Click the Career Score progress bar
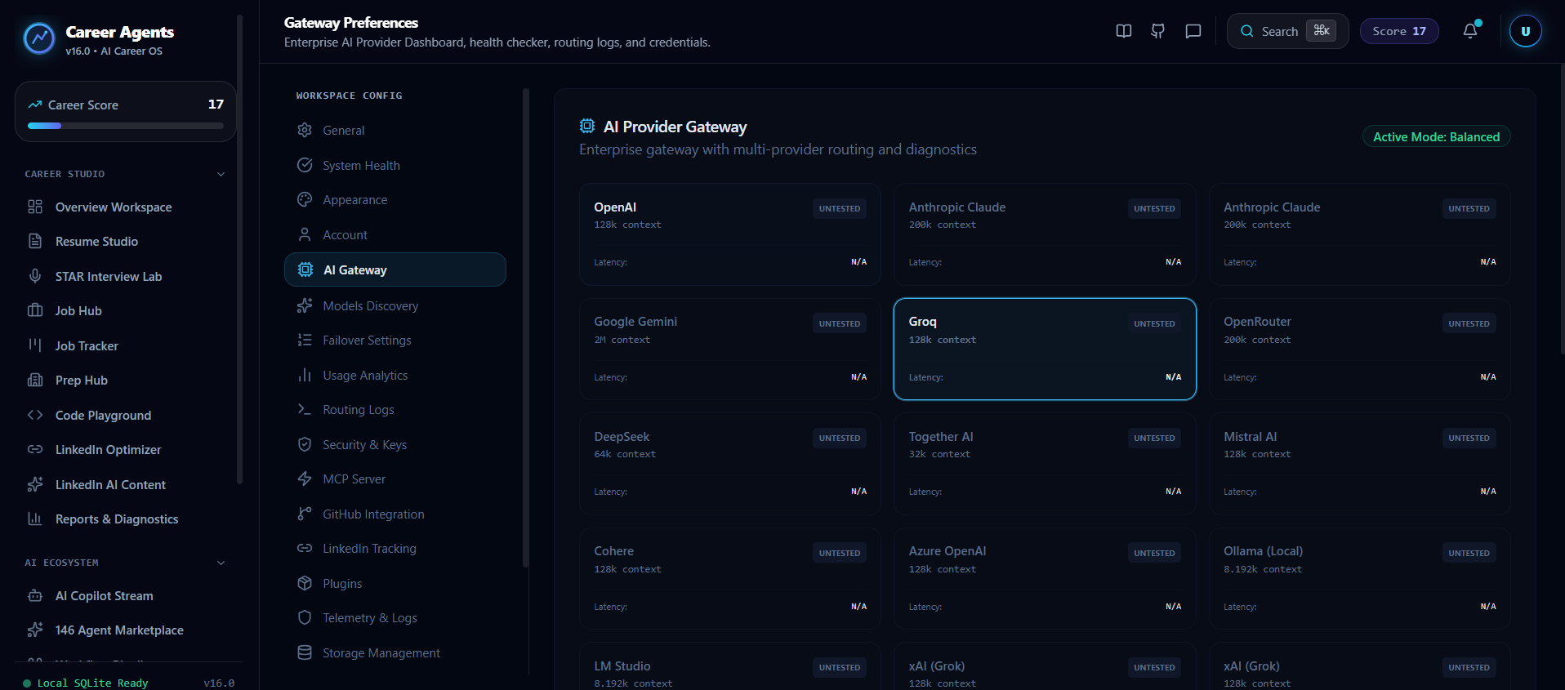This screenshot has height=690, width=1565. [126, 126]
